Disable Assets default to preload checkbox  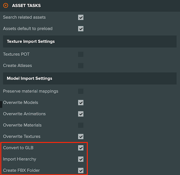[81, 28]
